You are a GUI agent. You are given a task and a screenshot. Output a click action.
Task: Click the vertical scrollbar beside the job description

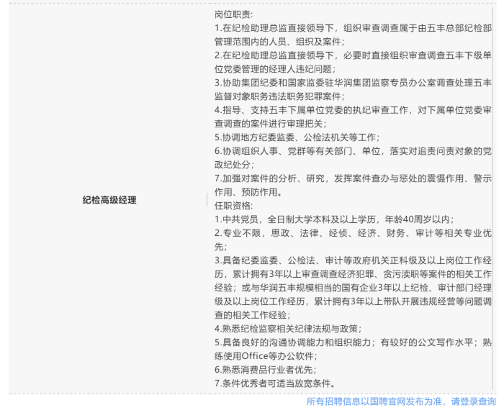[x=492, y=199]
